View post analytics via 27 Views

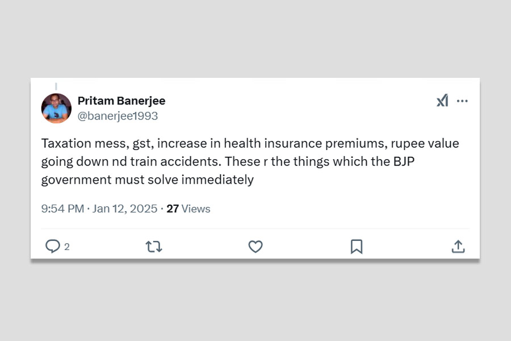189,209
